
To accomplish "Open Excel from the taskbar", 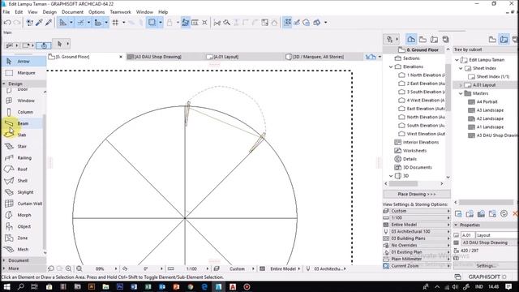I will coord(148,286).
